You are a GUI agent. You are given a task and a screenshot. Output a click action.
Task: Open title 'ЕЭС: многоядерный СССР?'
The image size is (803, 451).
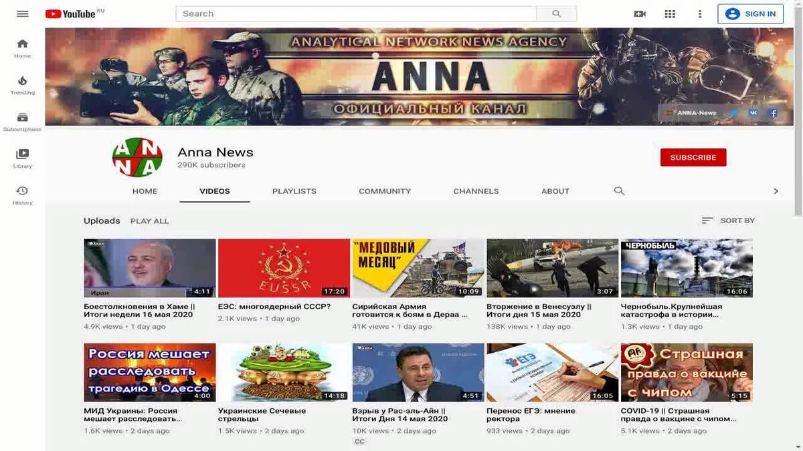tap(274, 307)
